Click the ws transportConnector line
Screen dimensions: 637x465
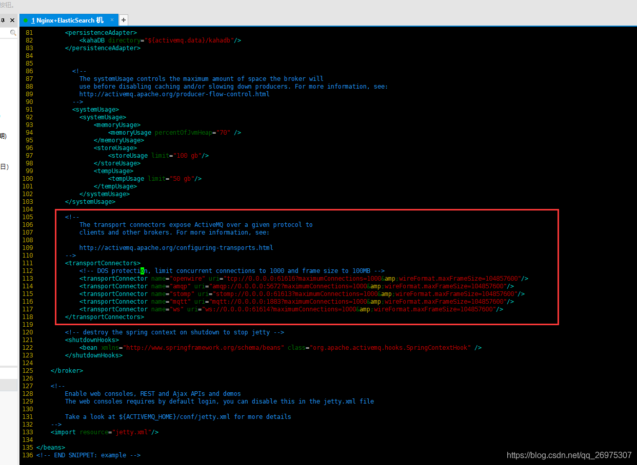click(x=291, y=309)
